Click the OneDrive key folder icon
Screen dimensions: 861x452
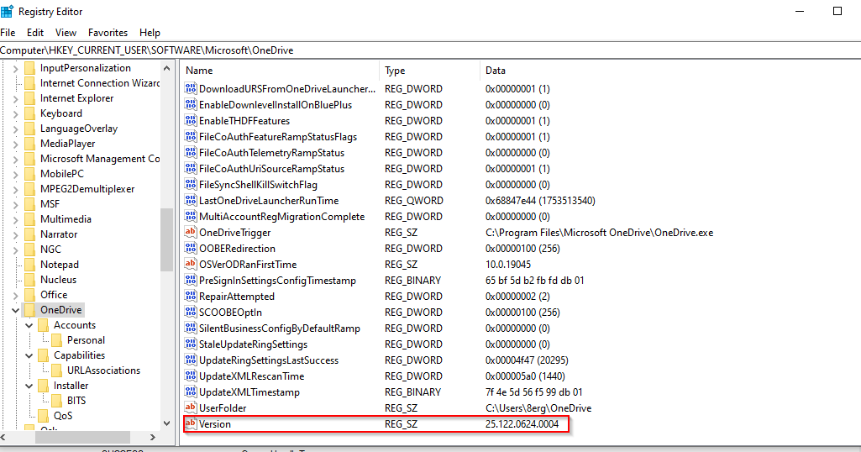pyautogui.click(x=29, y=310)
